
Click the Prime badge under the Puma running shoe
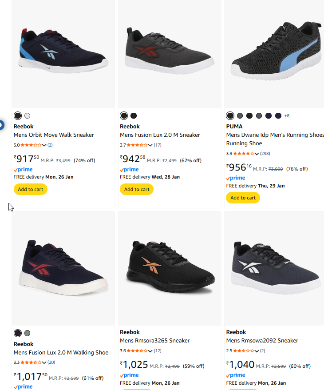pos(236,178)
